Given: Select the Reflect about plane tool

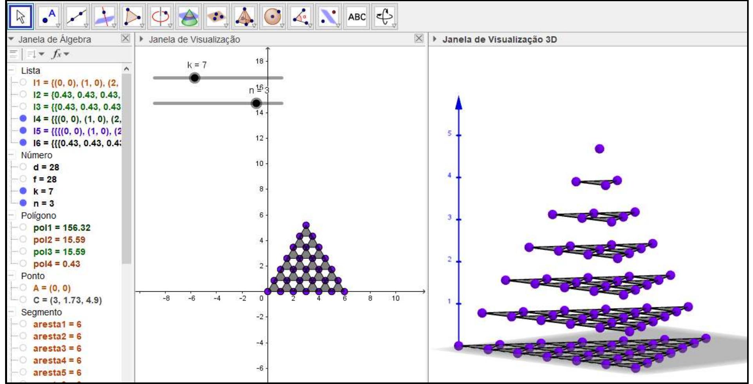Looking at the screenshot, I should (x=328, y=16).
